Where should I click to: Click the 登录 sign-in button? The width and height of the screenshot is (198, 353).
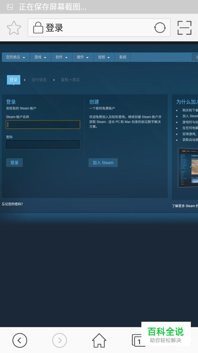pyautogui.click(x=14, y=163)
